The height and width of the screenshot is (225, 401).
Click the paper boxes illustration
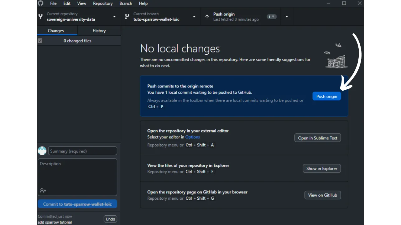pos(336,60)
